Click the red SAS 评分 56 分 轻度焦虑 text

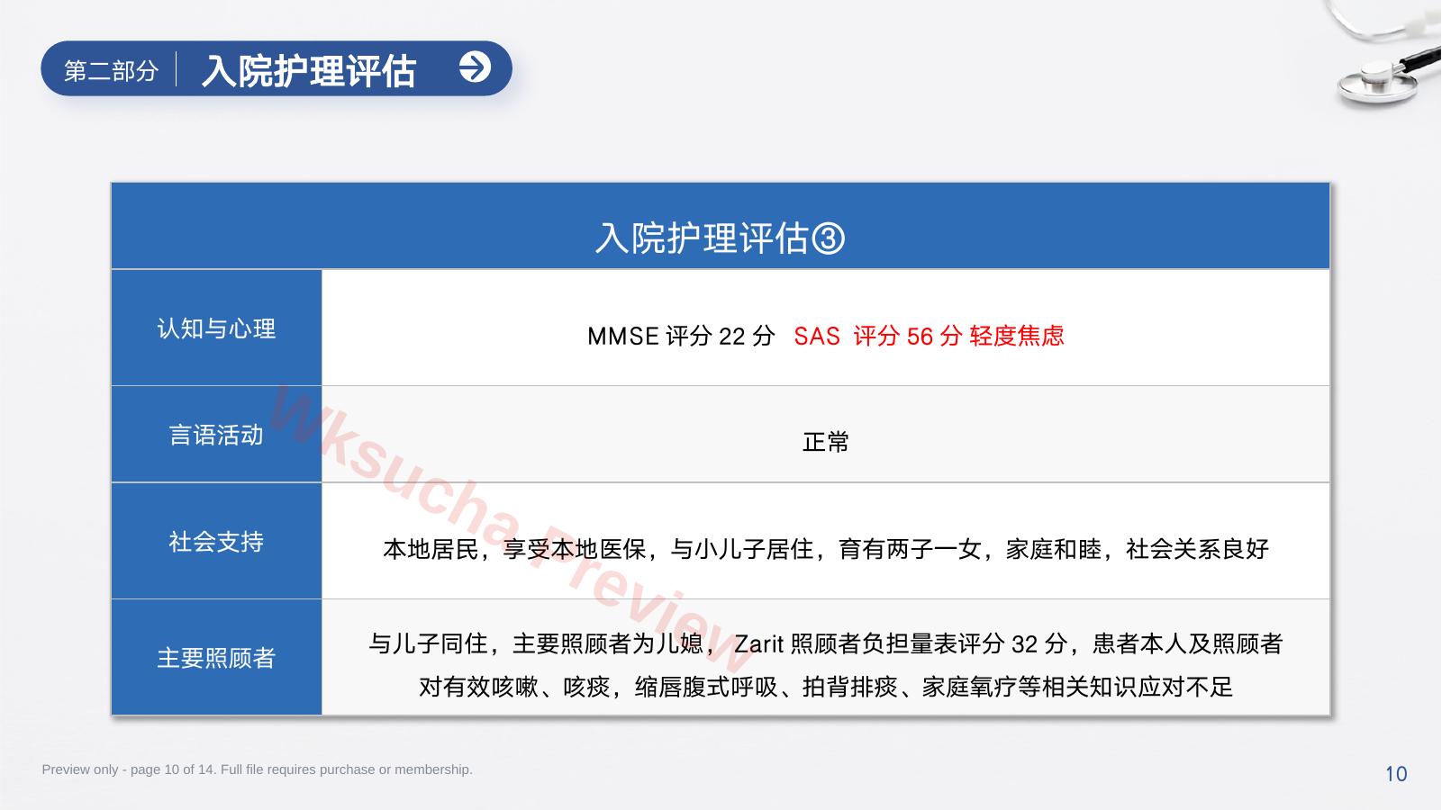pyautogui.click(x=929, y=336)
